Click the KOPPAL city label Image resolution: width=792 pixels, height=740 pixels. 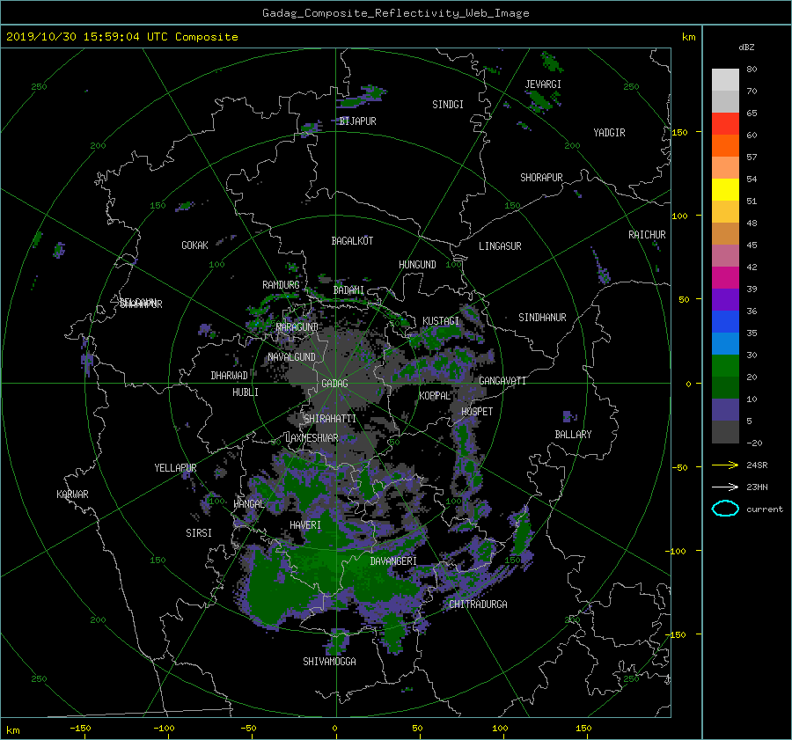pos(435,396)
